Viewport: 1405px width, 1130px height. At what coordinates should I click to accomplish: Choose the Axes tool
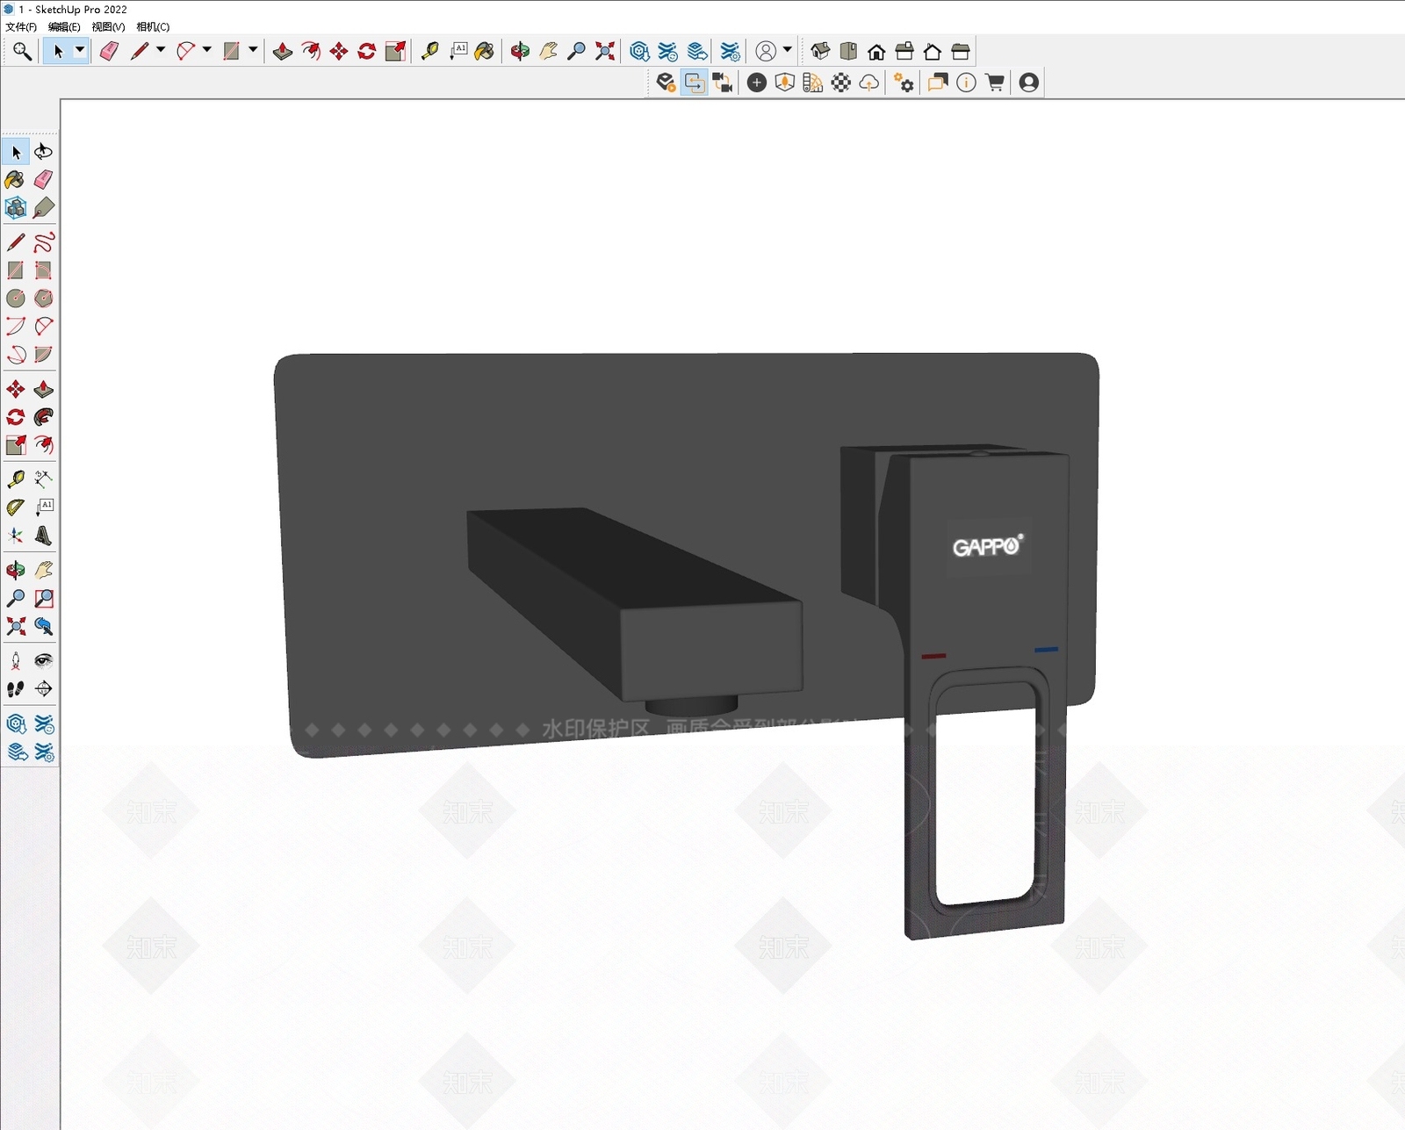tap(16, 536)
